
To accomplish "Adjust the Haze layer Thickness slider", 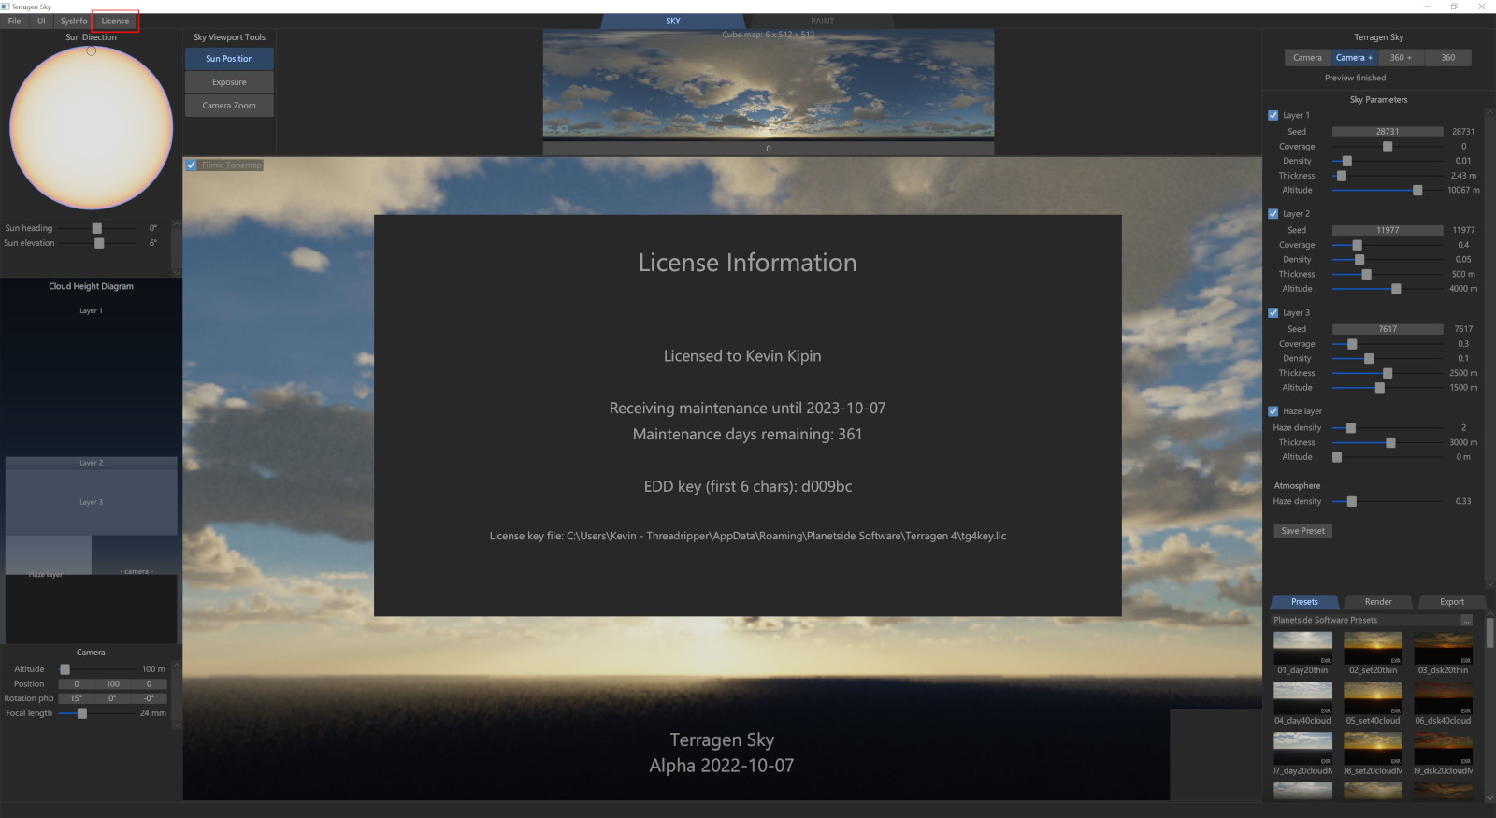I will coord(1388,443).
